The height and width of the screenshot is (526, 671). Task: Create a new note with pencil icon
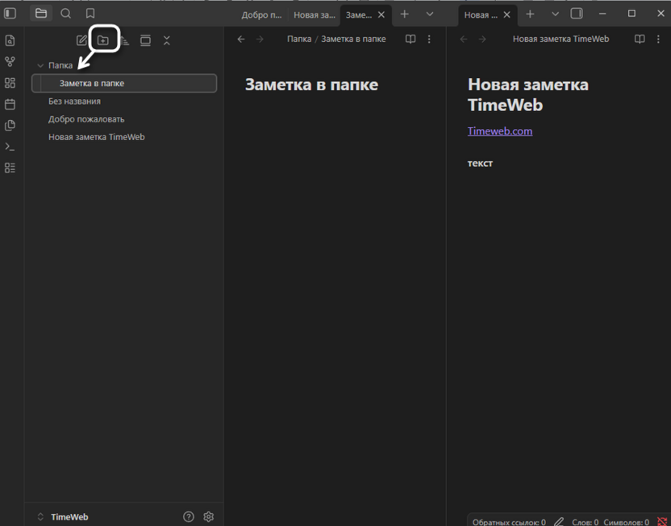[81, 40]
